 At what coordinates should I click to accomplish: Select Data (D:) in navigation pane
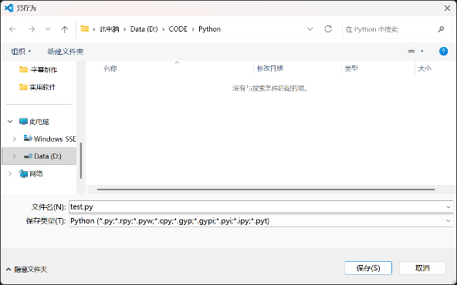click(42, 156)
